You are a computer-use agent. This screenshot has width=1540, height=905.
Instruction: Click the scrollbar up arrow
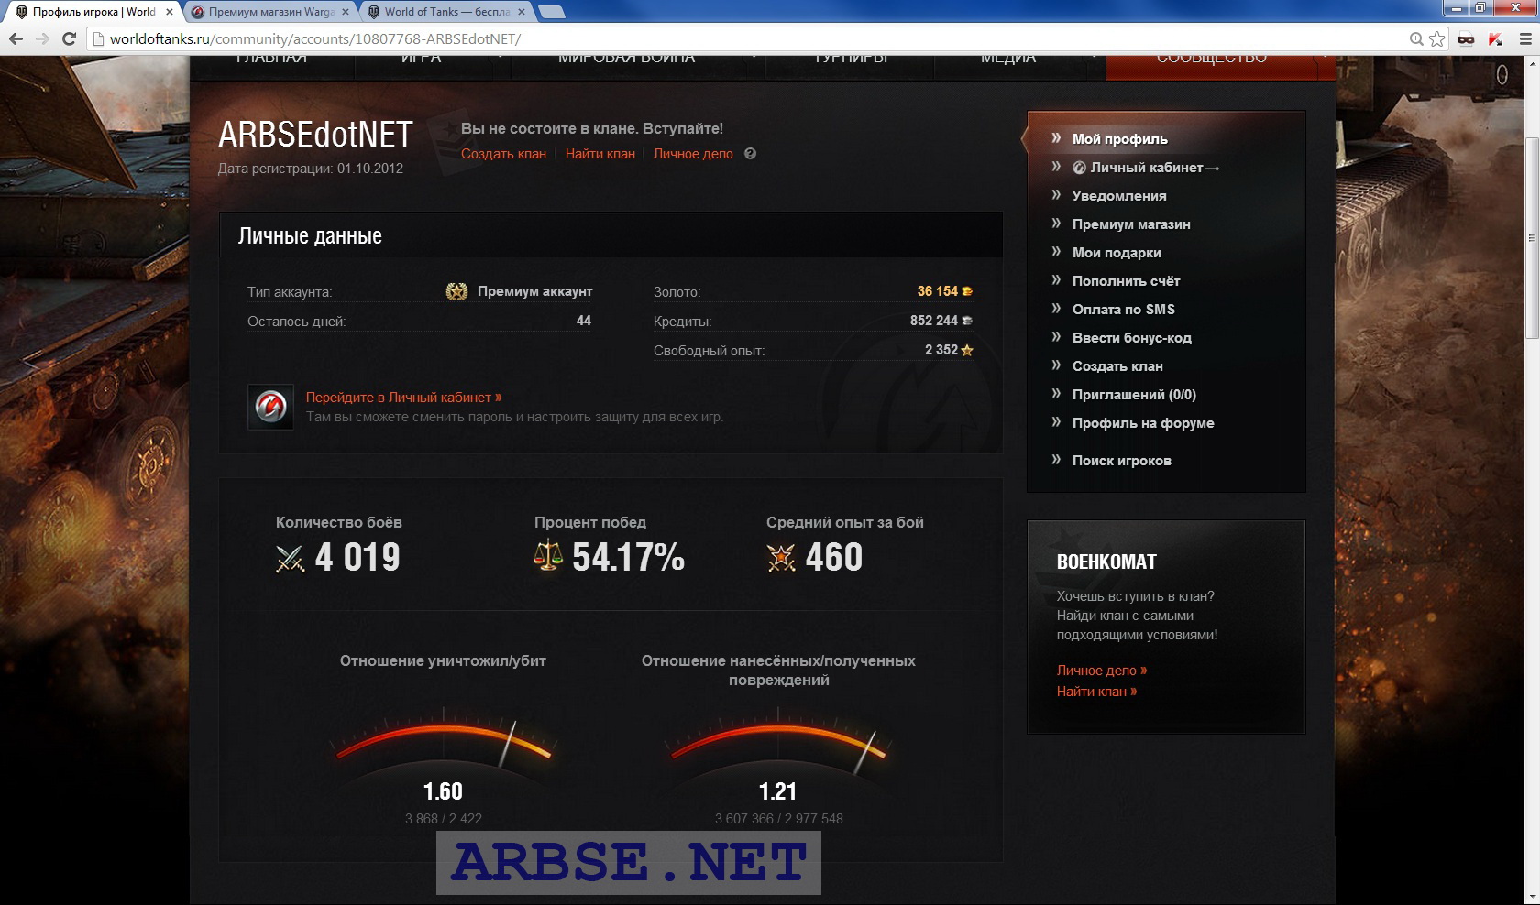1531,63
